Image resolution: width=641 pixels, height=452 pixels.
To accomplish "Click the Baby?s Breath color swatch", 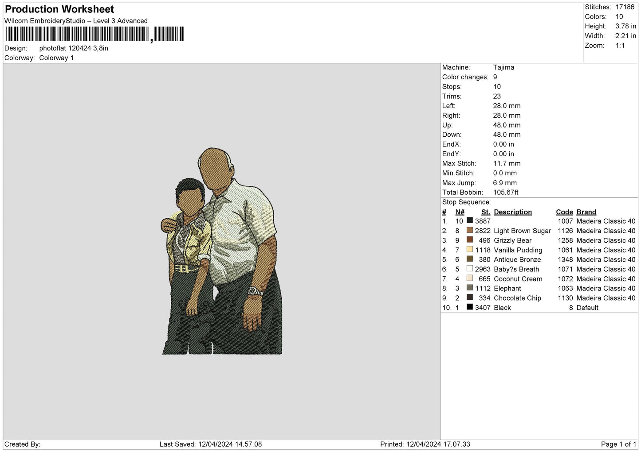I will point(469,269).
